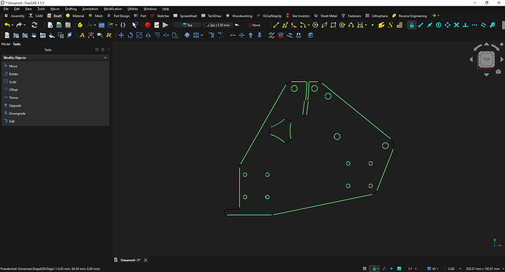Click the TOP face of navigation cube
The image size is (505, 272).
coord(486,59)
